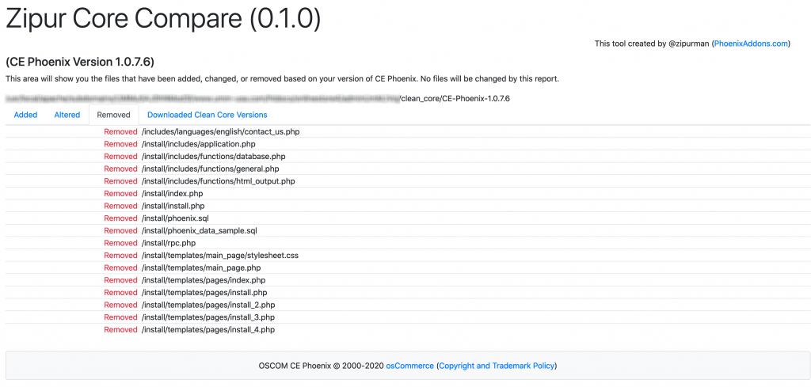This screenshot has width=811, height=387.
Task: Click the Zipur Core Compare page heading
Action: click(x=163, y=18)
